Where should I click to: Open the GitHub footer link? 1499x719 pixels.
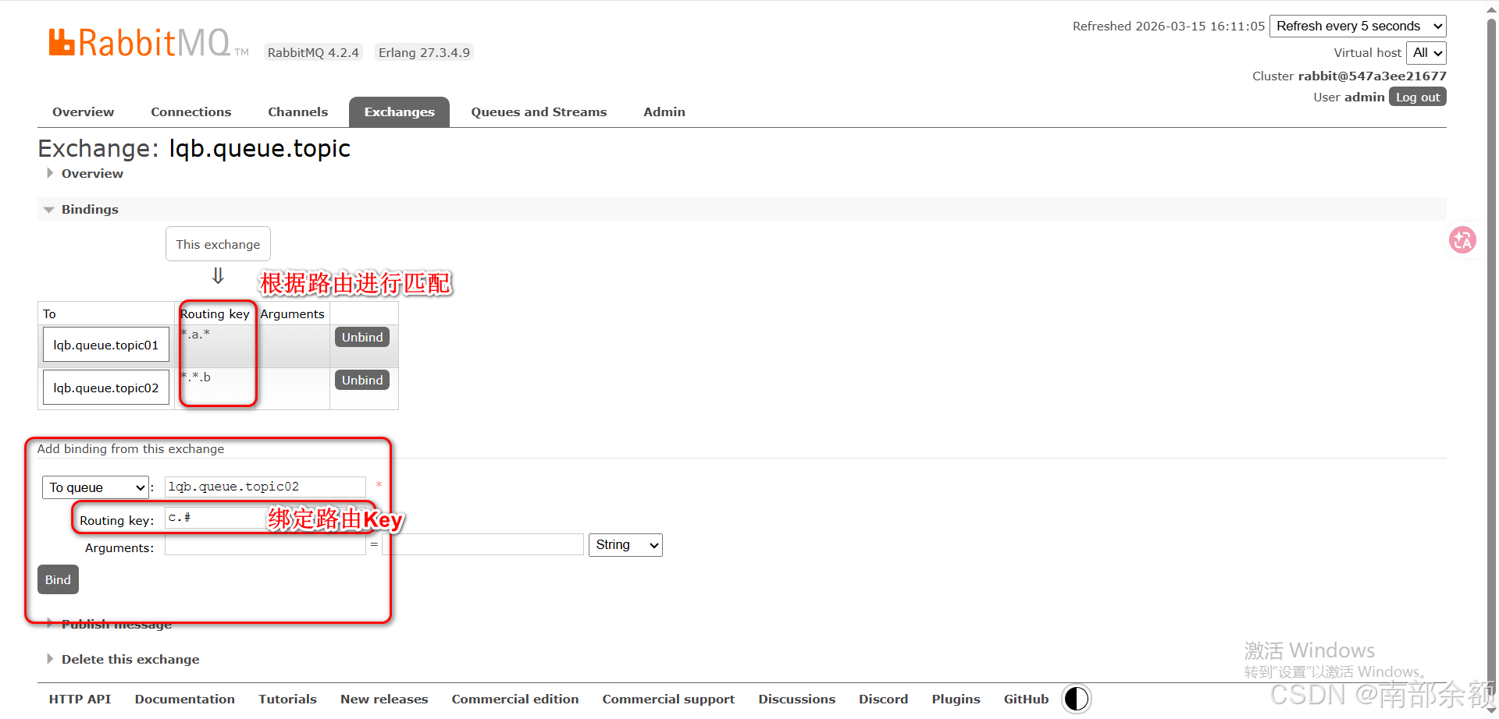1026,699
